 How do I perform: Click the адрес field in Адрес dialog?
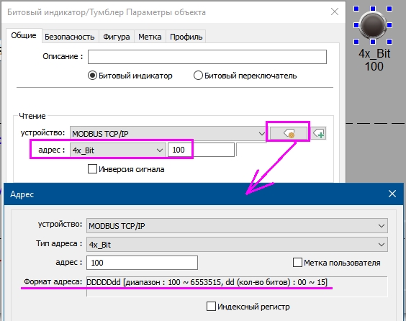[142, 263]
